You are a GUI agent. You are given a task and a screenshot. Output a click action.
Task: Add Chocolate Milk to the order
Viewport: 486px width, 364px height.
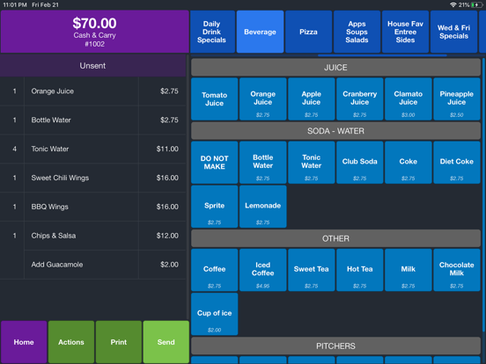pos(457,270)
